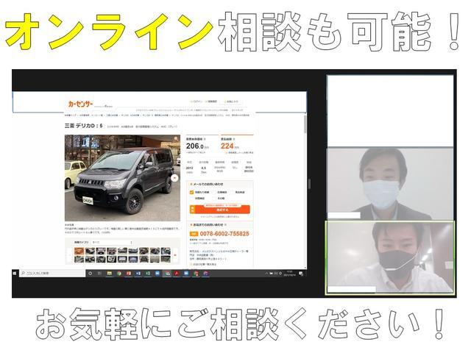Viewport: 471px width, 353px height.
Task: Click the Cortana circle icon in taskbar
Action: click(90, 273)
